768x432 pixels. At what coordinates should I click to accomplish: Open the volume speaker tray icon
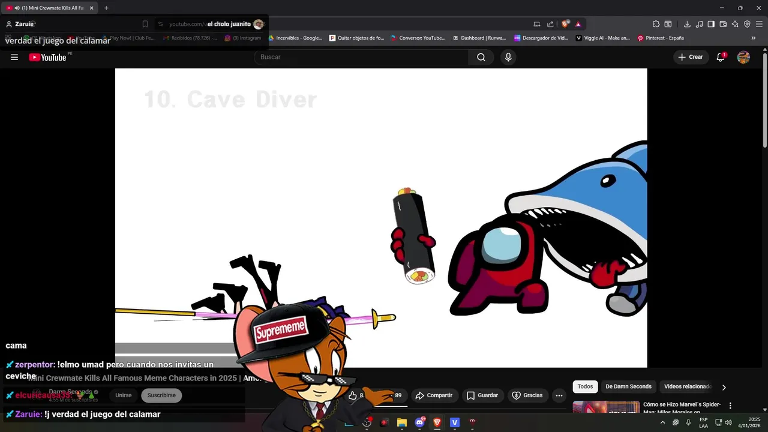pos(728,422)
